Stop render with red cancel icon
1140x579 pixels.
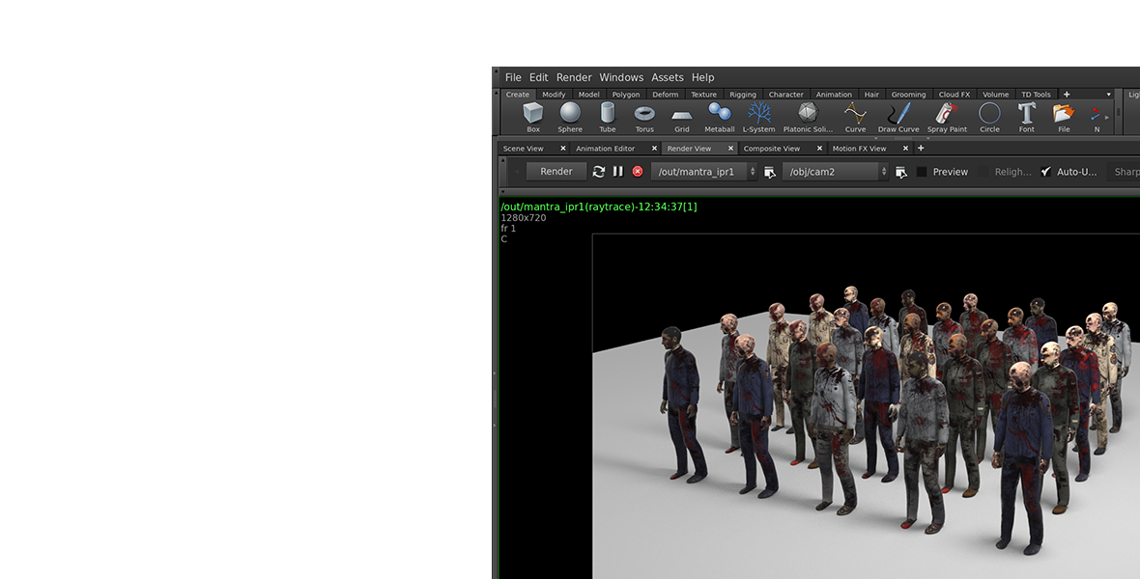pyautogui.click(x=638, y=172)
